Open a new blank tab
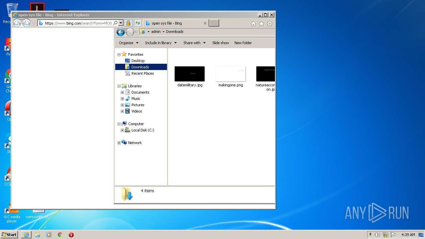425x239 pixels. click(x=214, y=23)
